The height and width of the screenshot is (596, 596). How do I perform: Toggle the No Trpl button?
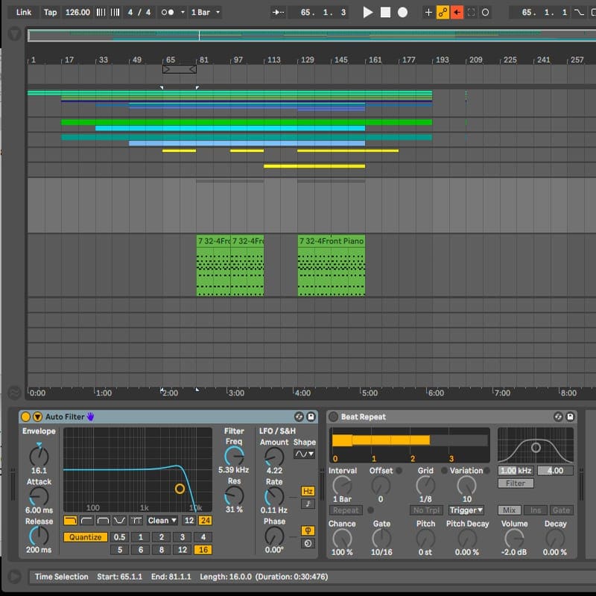coord(426,510)
